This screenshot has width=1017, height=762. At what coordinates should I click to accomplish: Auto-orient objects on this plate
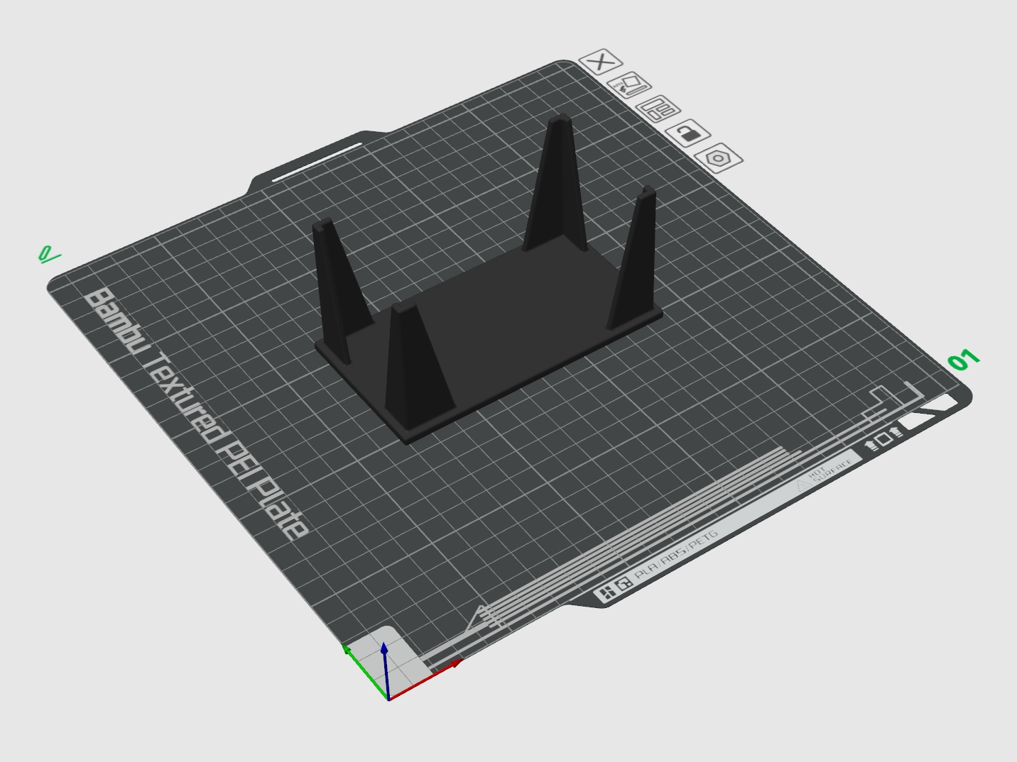point(631,85)
